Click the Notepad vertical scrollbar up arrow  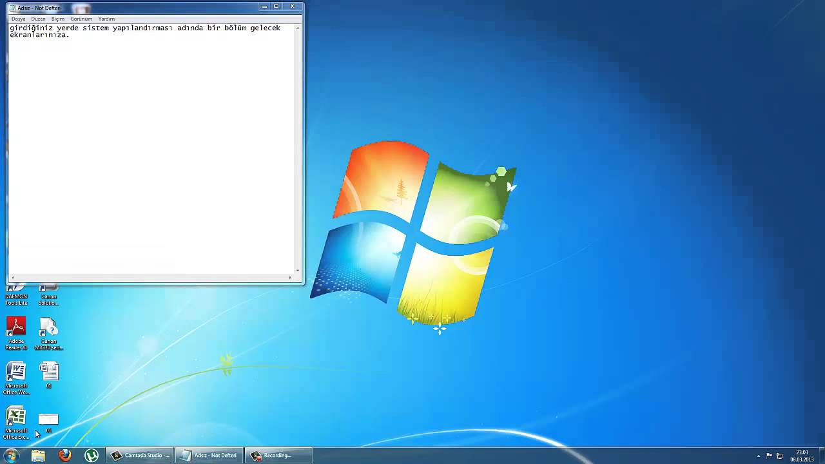pyautogui.click(x=298, y=28)
